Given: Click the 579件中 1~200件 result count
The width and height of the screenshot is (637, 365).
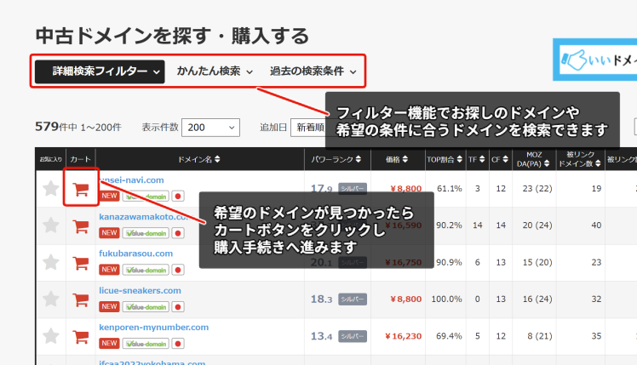Looking at the screenshot, I should click(x=78, y=127).
